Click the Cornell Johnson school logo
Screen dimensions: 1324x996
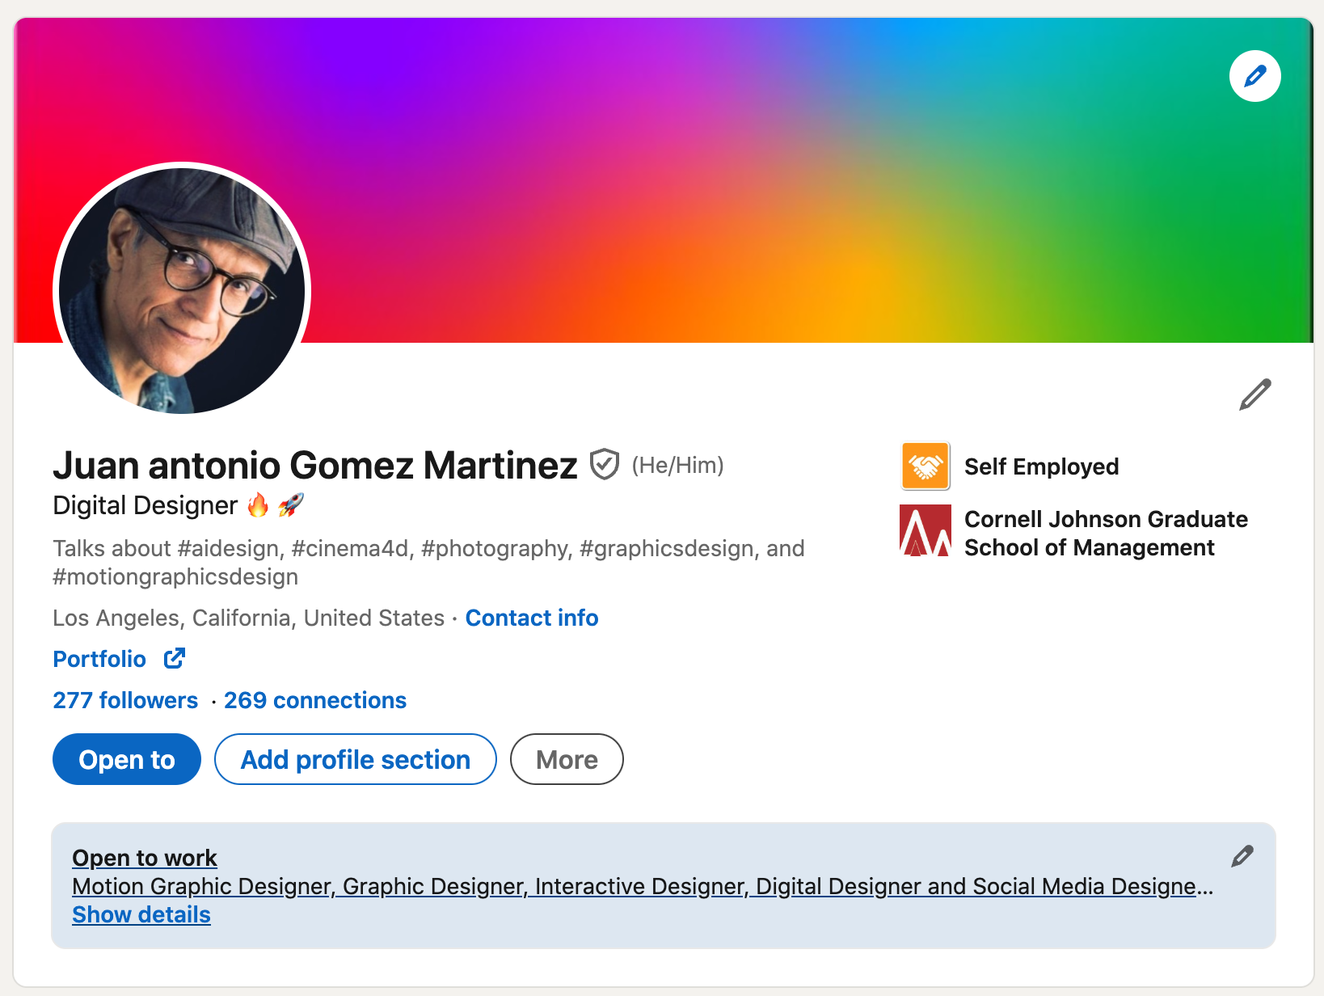[x=926, y=532]
